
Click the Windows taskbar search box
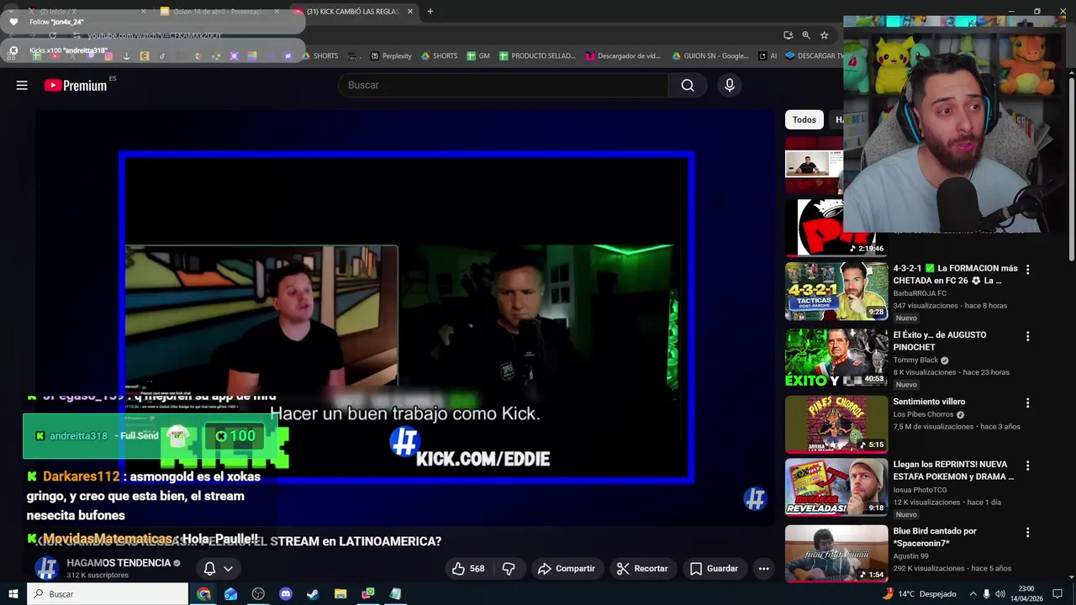108,594
